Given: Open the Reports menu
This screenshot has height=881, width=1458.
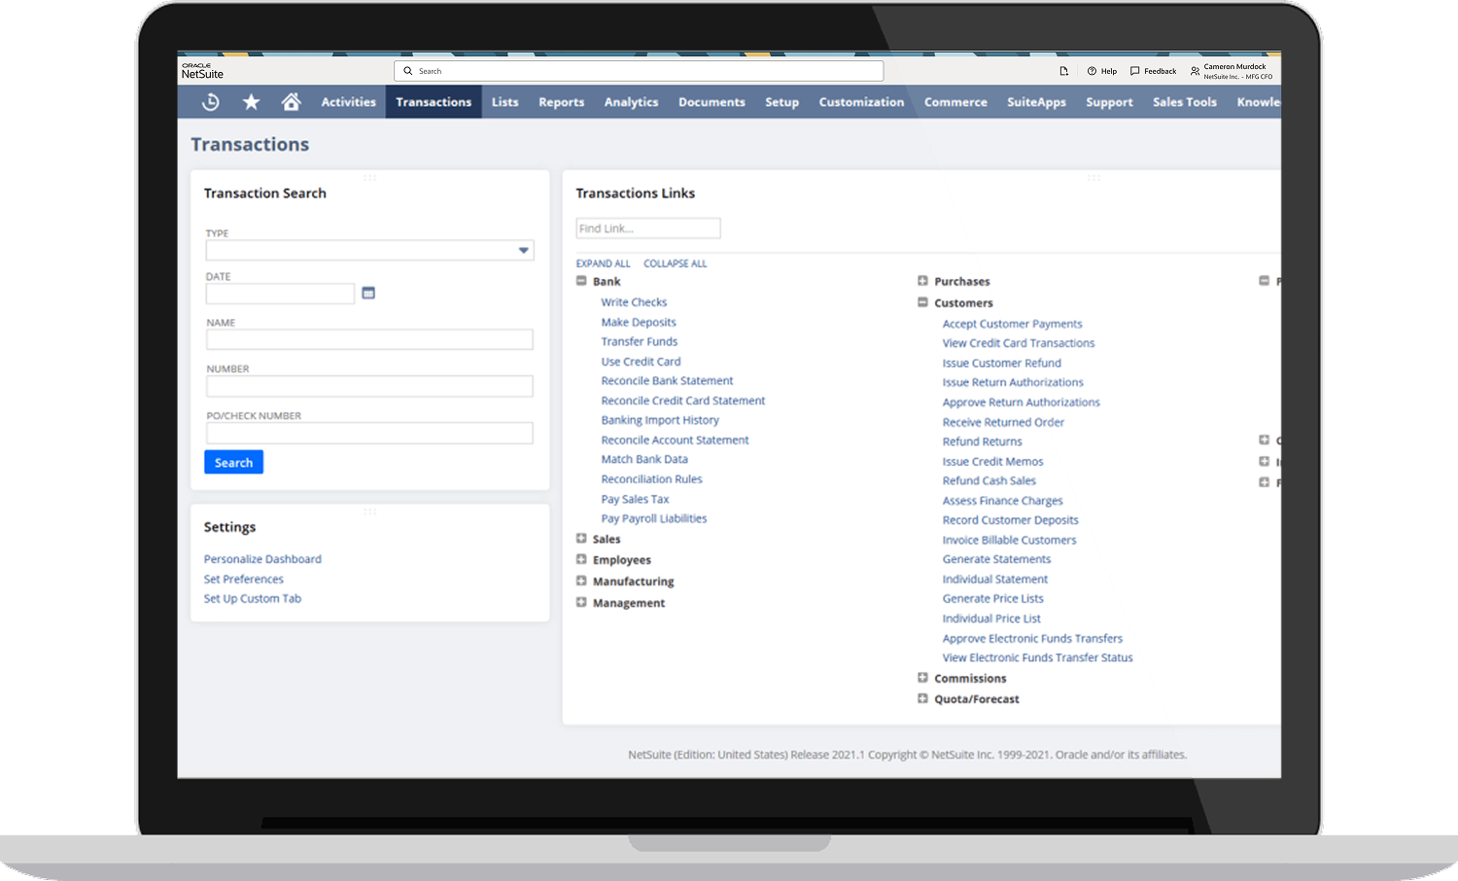Looking at the screenshot, I should pos(561,102).
